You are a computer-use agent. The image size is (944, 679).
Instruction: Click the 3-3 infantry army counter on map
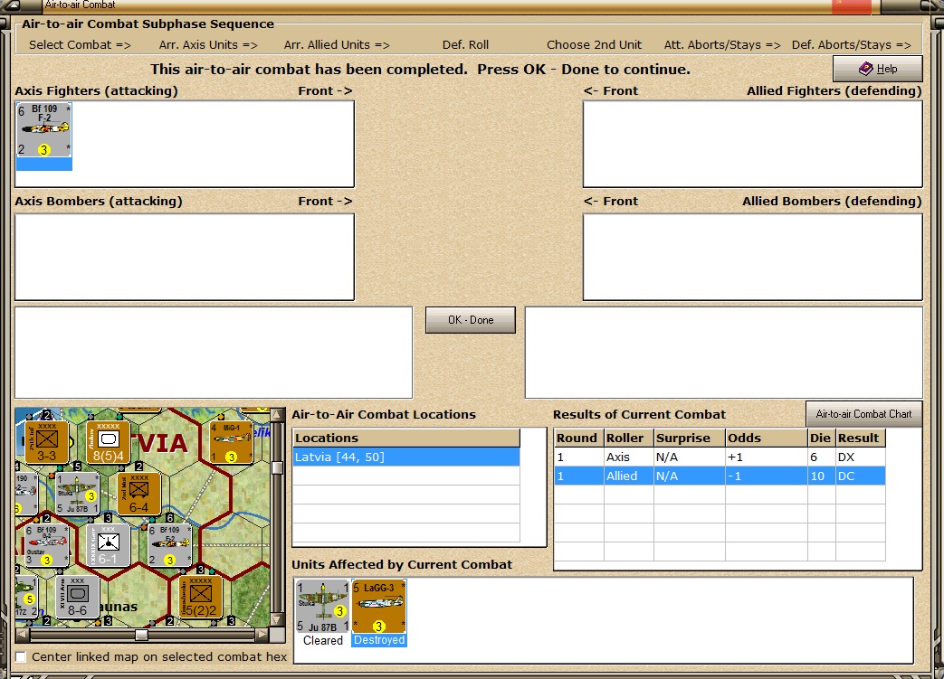tap(46, 442)
